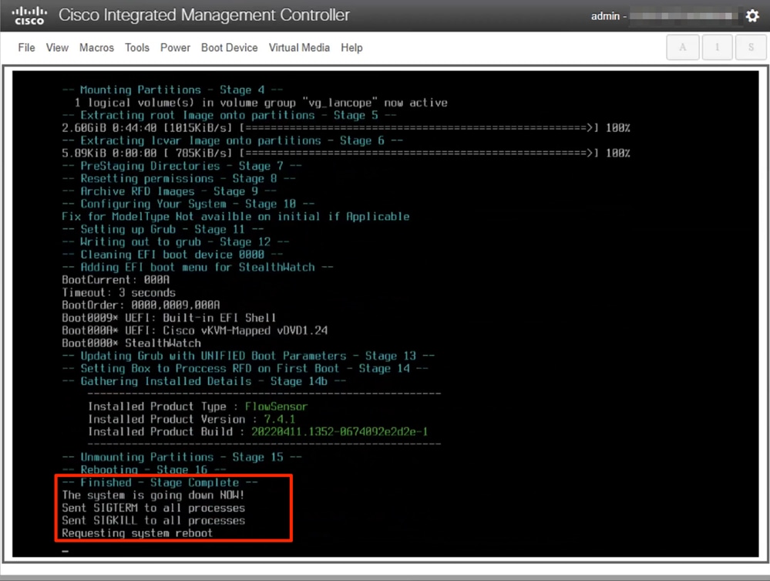Click 'Requesting system reboot' line
This screenshot has height=581, width=770.
pos(137,533)
